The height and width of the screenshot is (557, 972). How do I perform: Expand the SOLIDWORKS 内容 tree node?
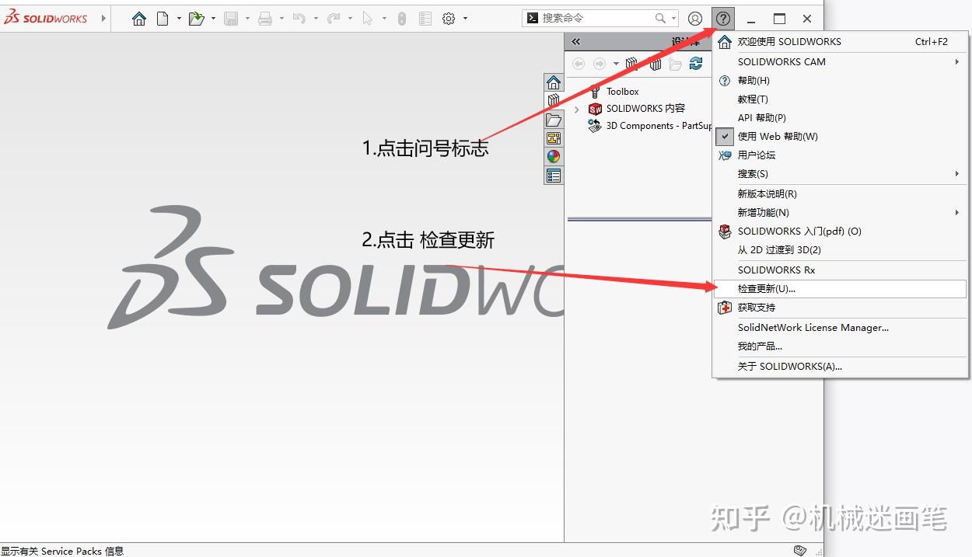point(576,108)
